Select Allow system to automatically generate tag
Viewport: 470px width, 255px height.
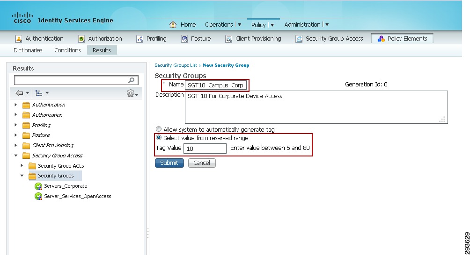pyautogui.click(x=159, y=129)
